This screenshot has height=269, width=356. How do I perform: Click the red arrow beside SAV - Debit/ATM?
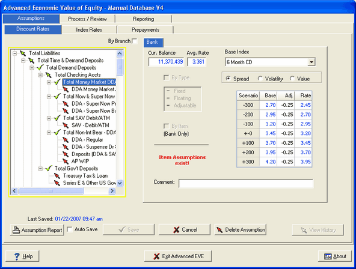click(66, 125)
